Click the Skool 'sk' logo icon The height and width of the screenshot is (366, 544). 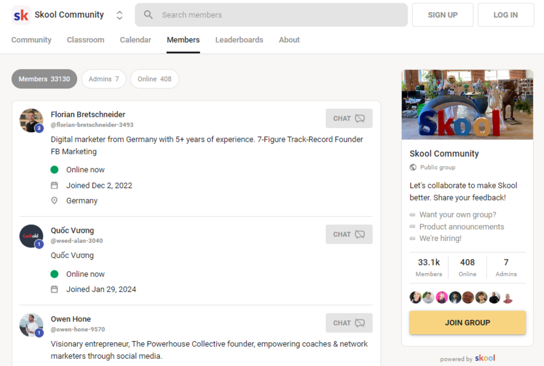tap(21, 15)
